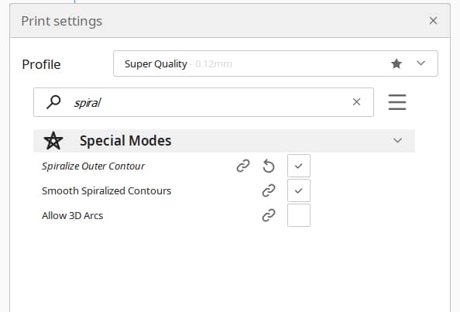Select the Smooth Spiralized Contours setting label
460x312 pixels.
[107, 191]
